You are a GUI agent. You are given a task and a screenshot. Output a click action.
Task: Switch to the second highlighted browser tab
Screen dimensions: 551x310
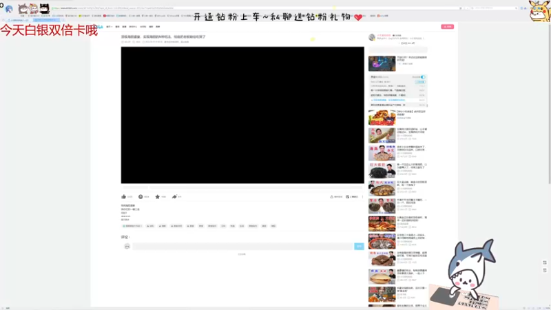[47, 20]
